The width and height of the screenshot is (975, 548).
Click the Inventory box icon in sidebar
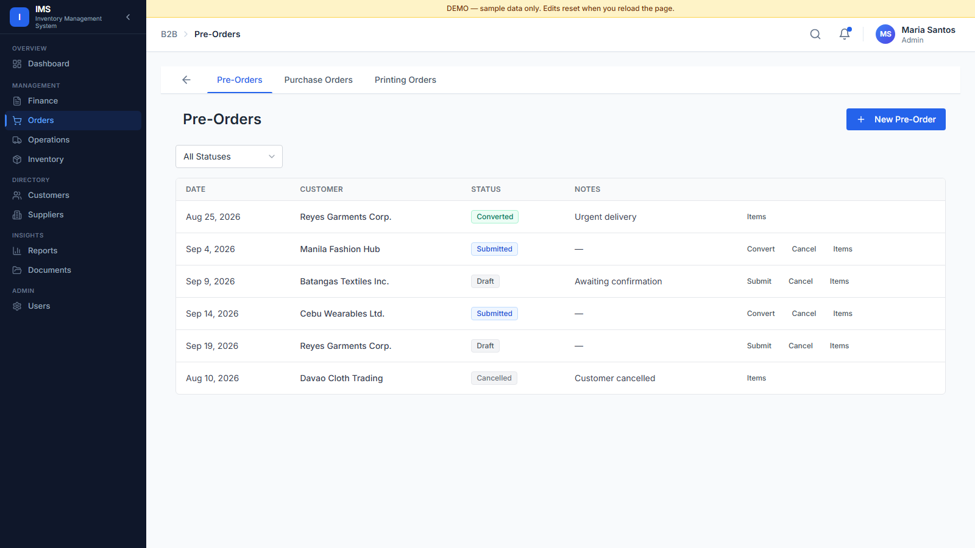[x=17, y=160]
